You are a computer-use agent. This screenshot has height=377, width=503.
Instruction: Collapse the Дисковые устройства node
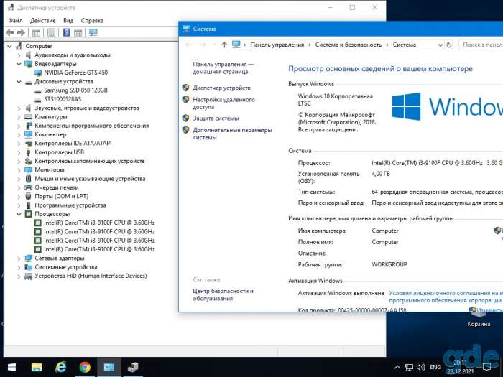tap(19, 82)
